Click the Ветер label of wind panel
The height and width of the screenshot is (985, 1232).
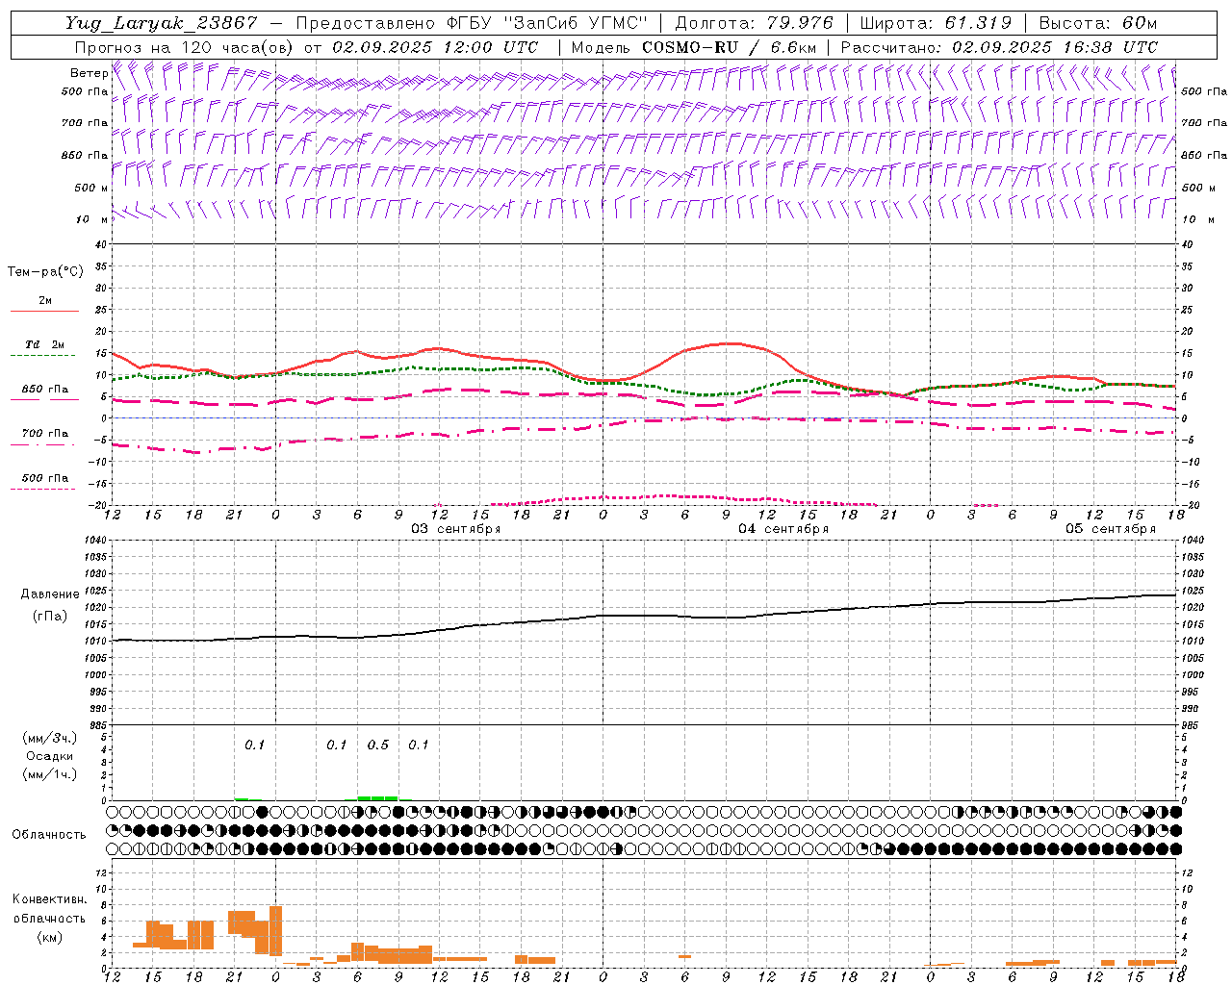click(x=89, y=73)
